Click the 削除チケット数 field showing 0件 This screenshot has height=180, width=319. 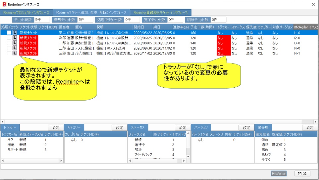click(x=219, y=20)
